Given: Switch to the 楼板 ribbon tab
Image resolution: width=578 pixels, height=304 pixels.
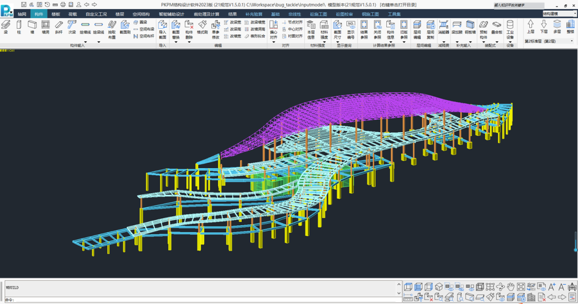Looking at the screenshot, I should point(56,14).
